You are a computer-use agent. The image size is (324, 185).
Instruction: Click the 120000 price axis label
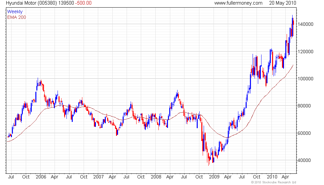tap(305, 52)
